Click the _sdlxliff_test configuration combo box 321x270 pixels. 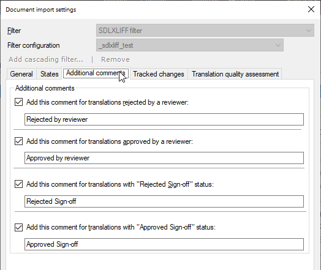190,45
